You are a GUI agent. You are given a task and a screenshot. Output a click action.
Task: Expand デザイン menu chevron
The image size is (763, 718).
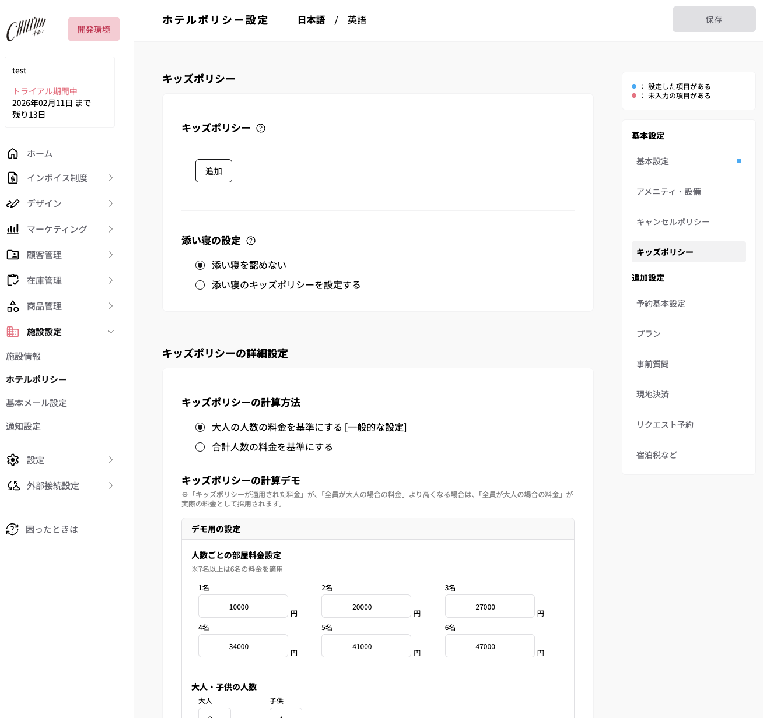click(x=111, y=203)
